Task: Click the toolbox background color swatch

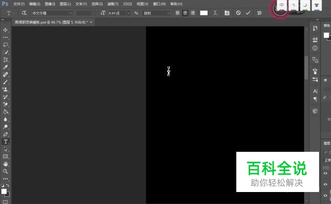Action: tap(8, 195)
